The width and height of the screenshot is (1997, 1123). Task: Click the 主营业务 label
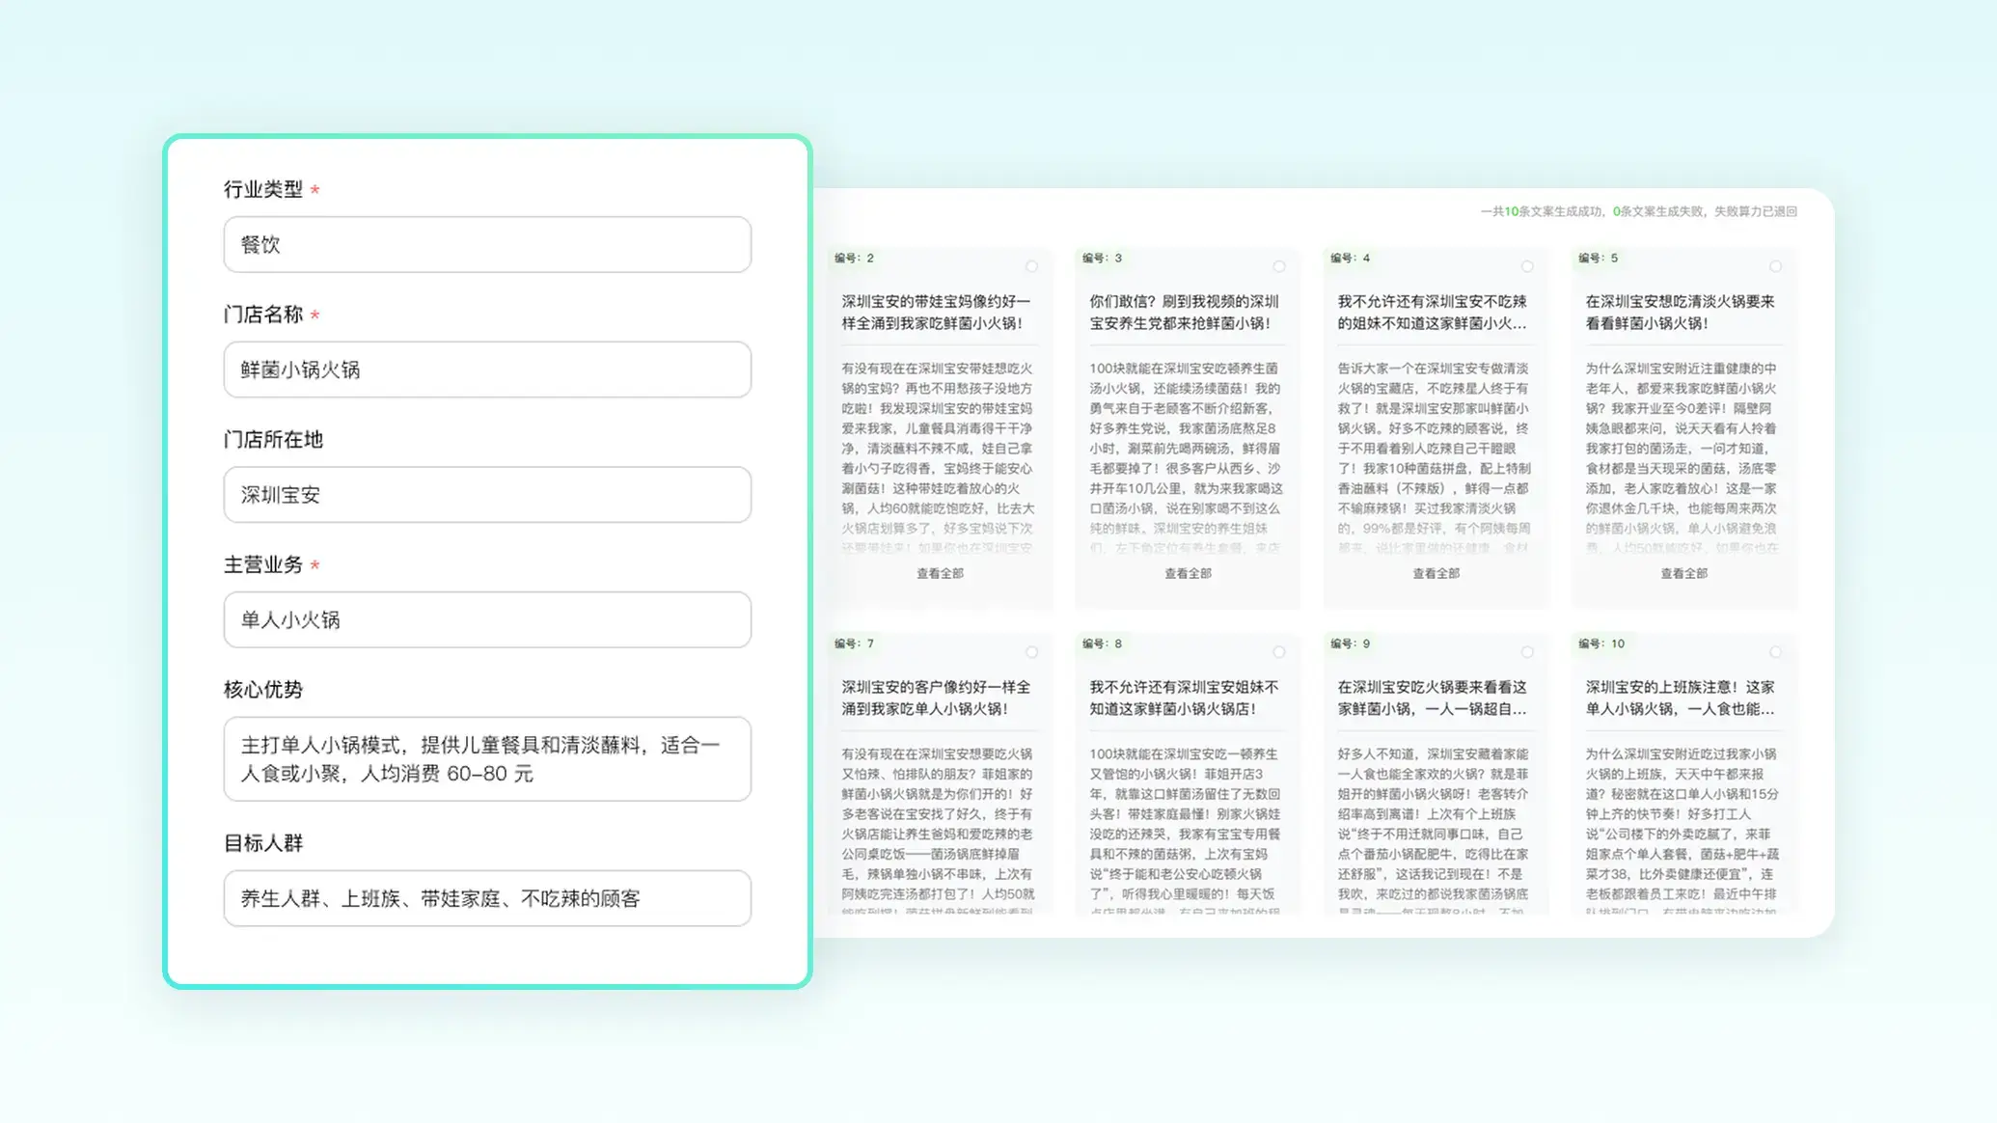pyautogui.click(x=263, y=564)
